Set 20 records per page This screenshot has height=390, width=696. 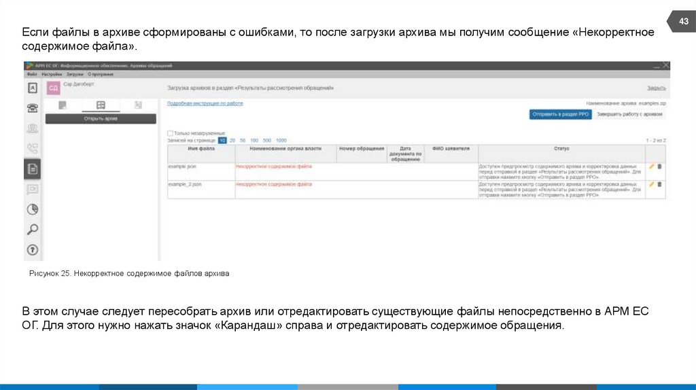[232, 140]
